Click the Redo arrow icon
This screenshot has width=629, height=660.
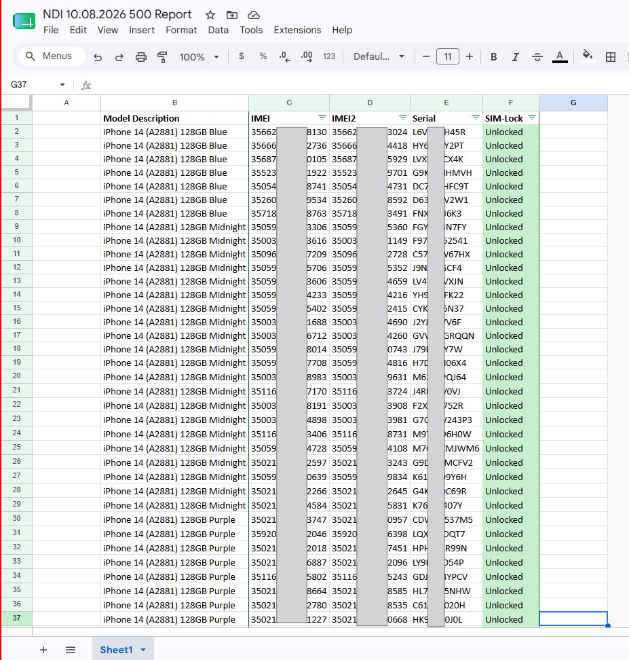click(x=119, y=57)
